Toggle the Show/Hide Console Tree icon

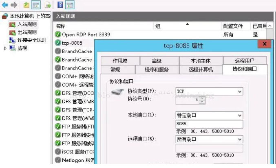[36, 5]
